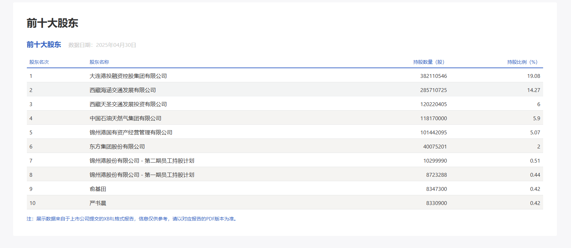Click share count 101442095
Viewport: 571px width, 248px height.
pos(433,132)
